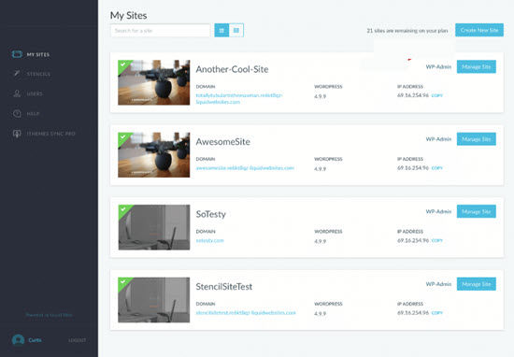This screenshot has height=357, width=514.
Task: Focus the Search for a site field
Action: pos(161,31)
